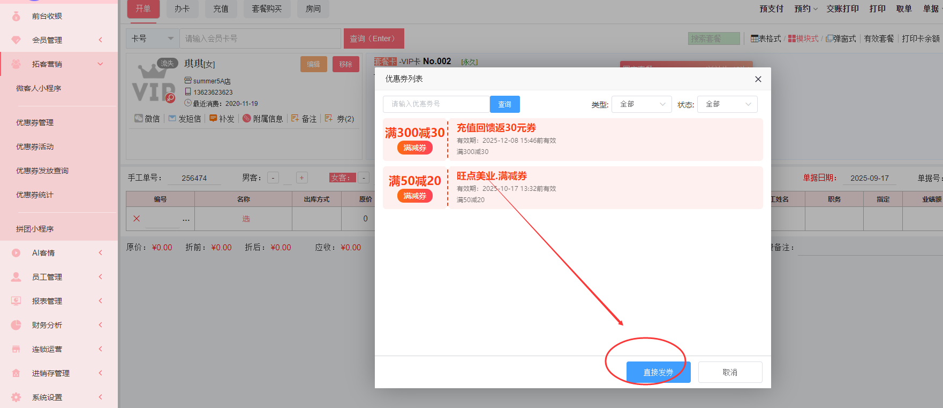The width and height of the screenshot is (943, 408).
Task: Click the red X delete row icon
Action: pyautogui.click(x=137, y=219)
